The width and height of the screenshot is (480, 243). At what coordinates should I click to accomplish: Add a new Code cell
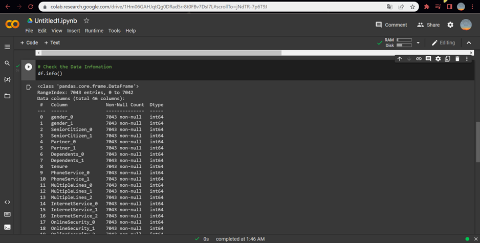tap(29, 42)
